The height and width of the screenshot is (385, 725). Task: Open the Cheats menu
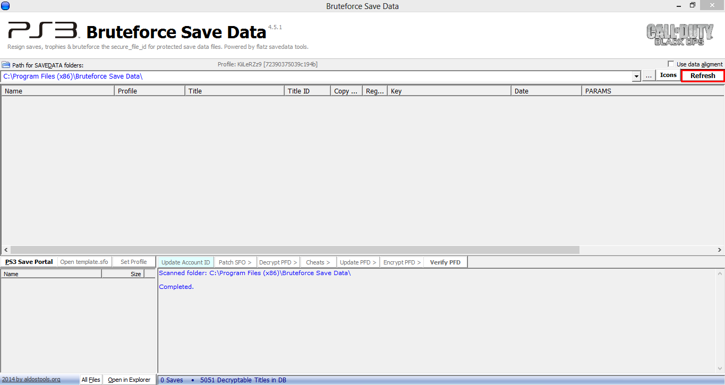tap(318, 262)
